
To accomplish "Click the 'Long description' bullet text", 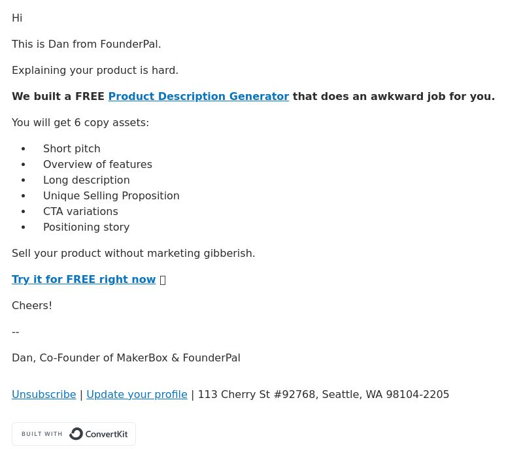I will [x=86, y=180].
